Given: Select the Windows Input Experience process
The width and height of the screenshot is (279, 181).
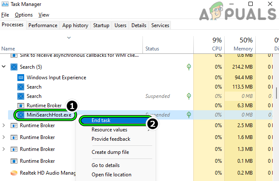Looking at the screenshot, I should [x=56, y=78].
